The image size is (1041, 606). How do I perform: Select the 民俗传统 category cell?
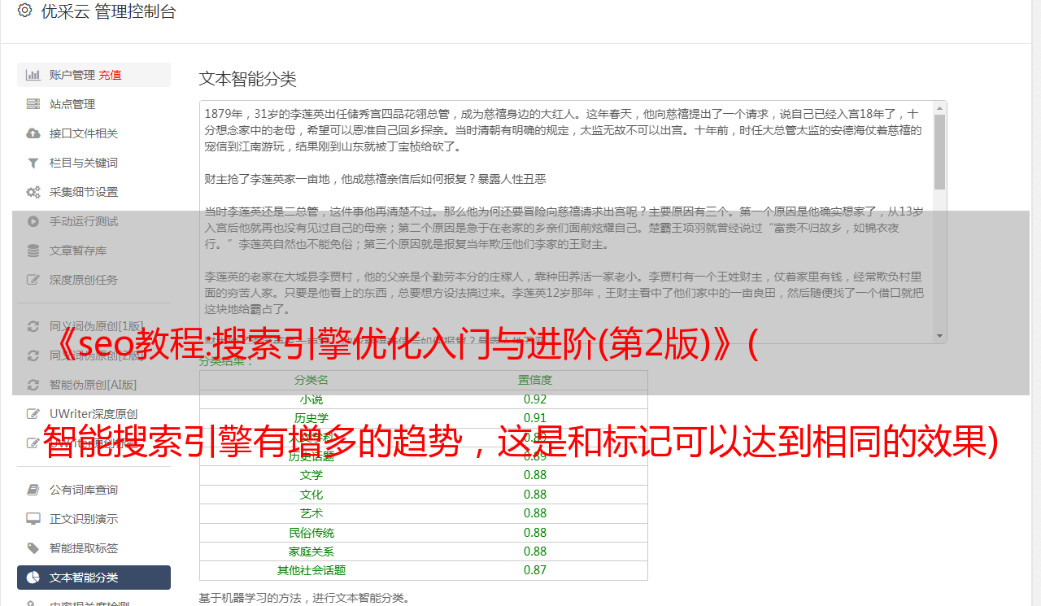tap(311, 533)
